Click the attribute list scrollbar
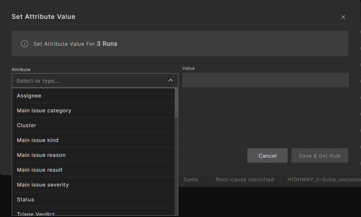The width and height of the screenshot is (361, 217). (x=176, y=103)
